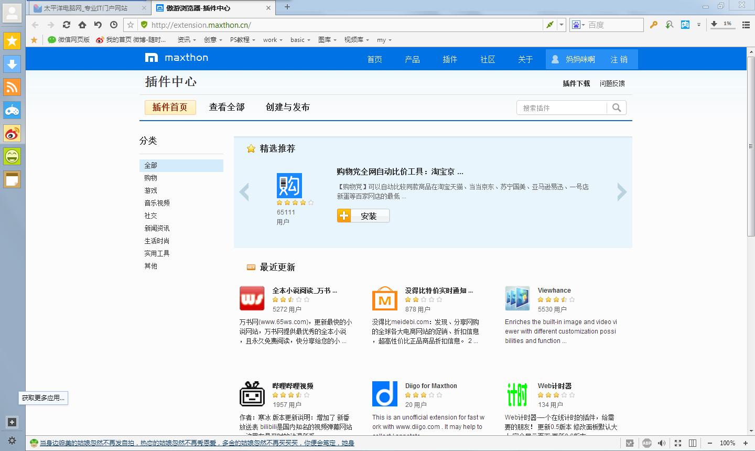Expand the 创意 bookmarks folder
The width and height of the screenshot is (755, 451).
point(213,39)
